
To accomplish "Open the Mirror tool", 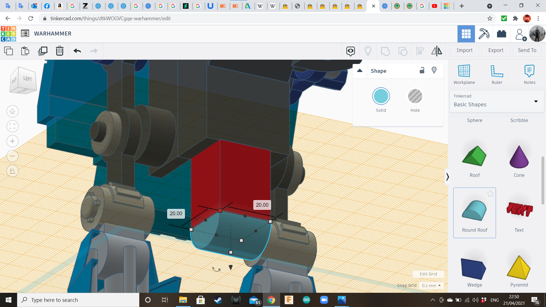I will [437, 51].
